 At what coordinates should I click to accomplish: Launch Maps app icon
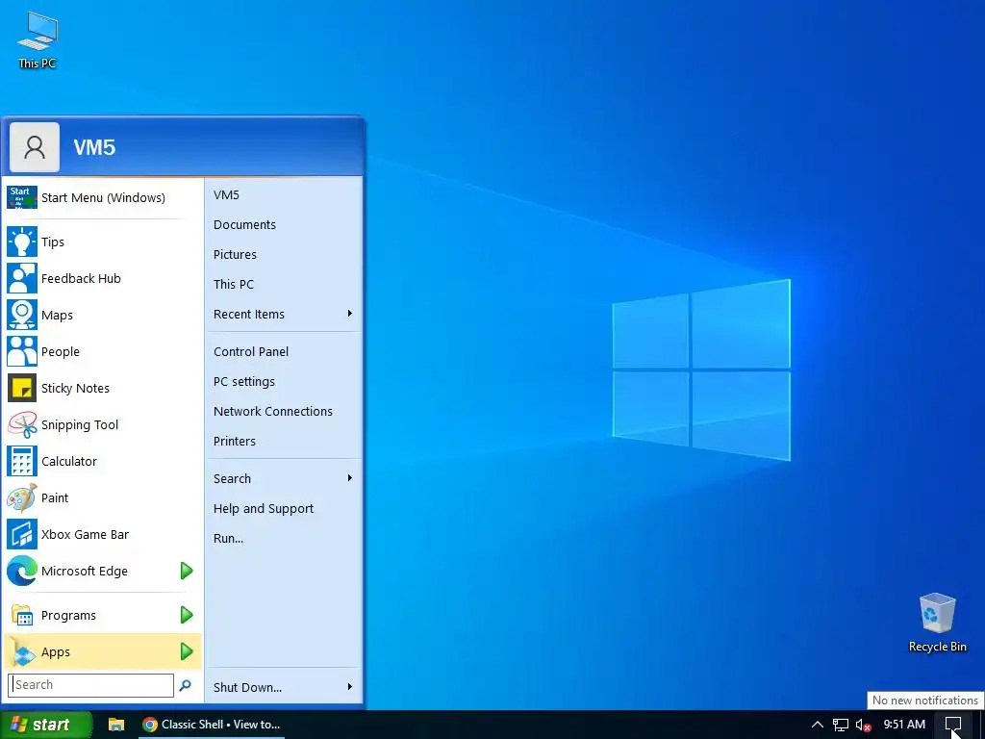22,315
